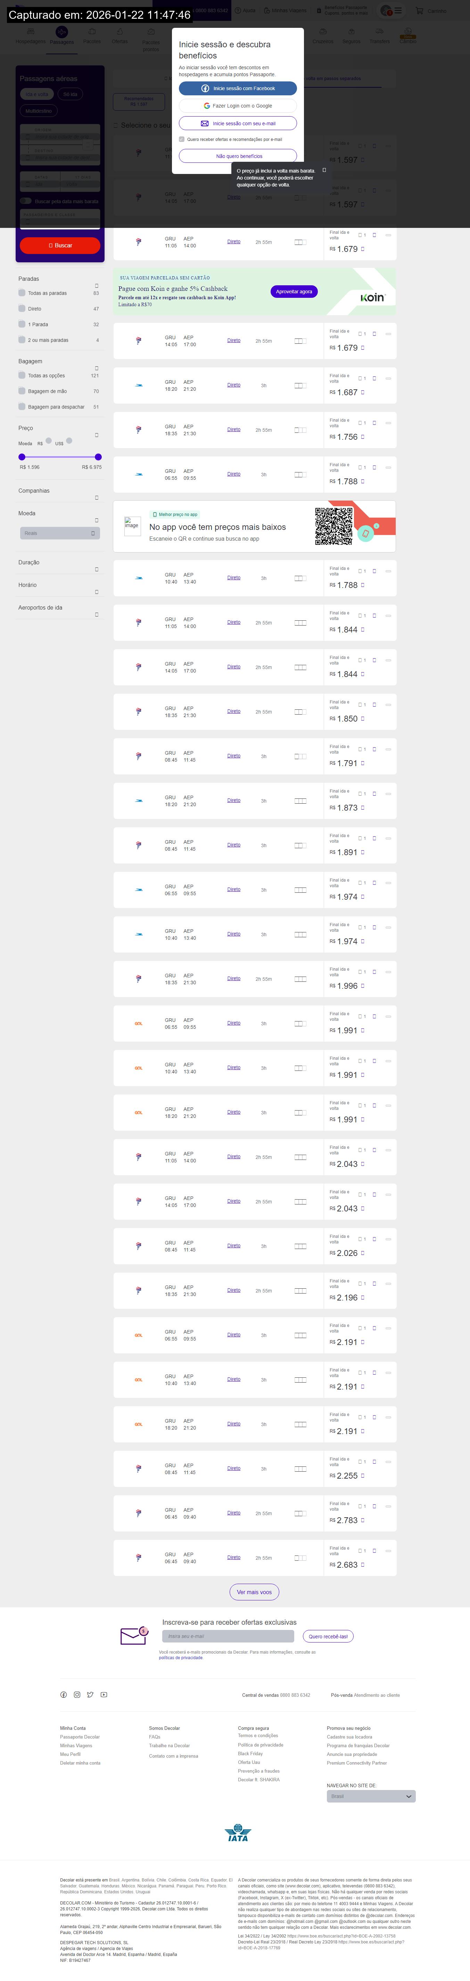Enable offers and recommendations by e-mail checkbox
The width and height of the screenshot is (470, 1981).
click(x=181, y=139)
